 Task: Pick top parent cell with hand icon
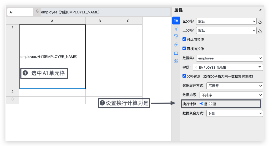(260, 31)
